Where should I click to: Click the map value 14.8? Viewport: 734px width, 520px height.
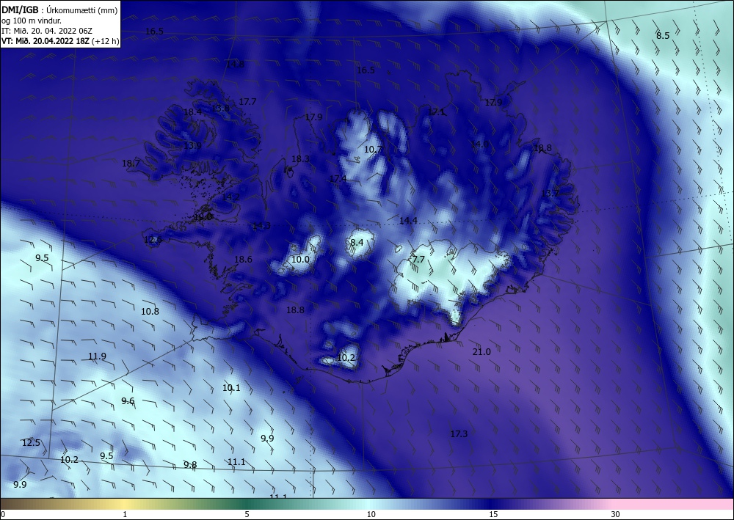(235, 64)
